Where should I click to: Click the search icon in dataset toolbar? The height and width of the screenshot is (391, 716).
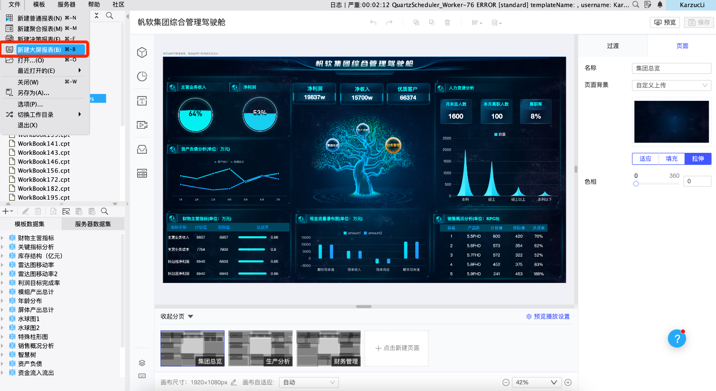pyautogui.click(x=104, y=211)
